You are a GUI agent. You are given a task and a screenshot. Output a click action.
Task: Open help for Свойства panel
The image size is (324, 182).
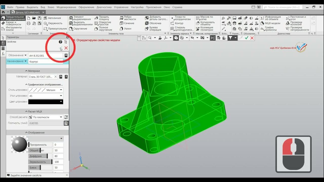(60, 42)
